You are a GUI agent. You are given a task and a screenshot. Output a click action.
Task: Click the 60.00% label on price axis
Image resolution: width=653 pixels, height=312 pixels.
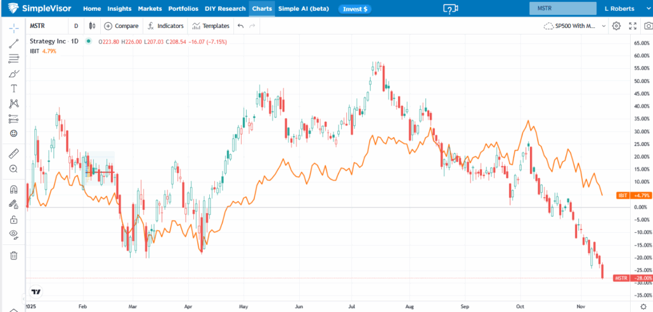pos(643,56)
